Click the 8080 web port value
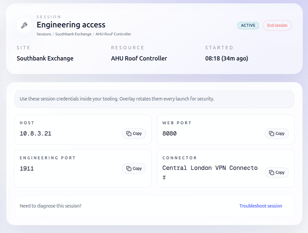The image size is (308, 233). [170, 134]
